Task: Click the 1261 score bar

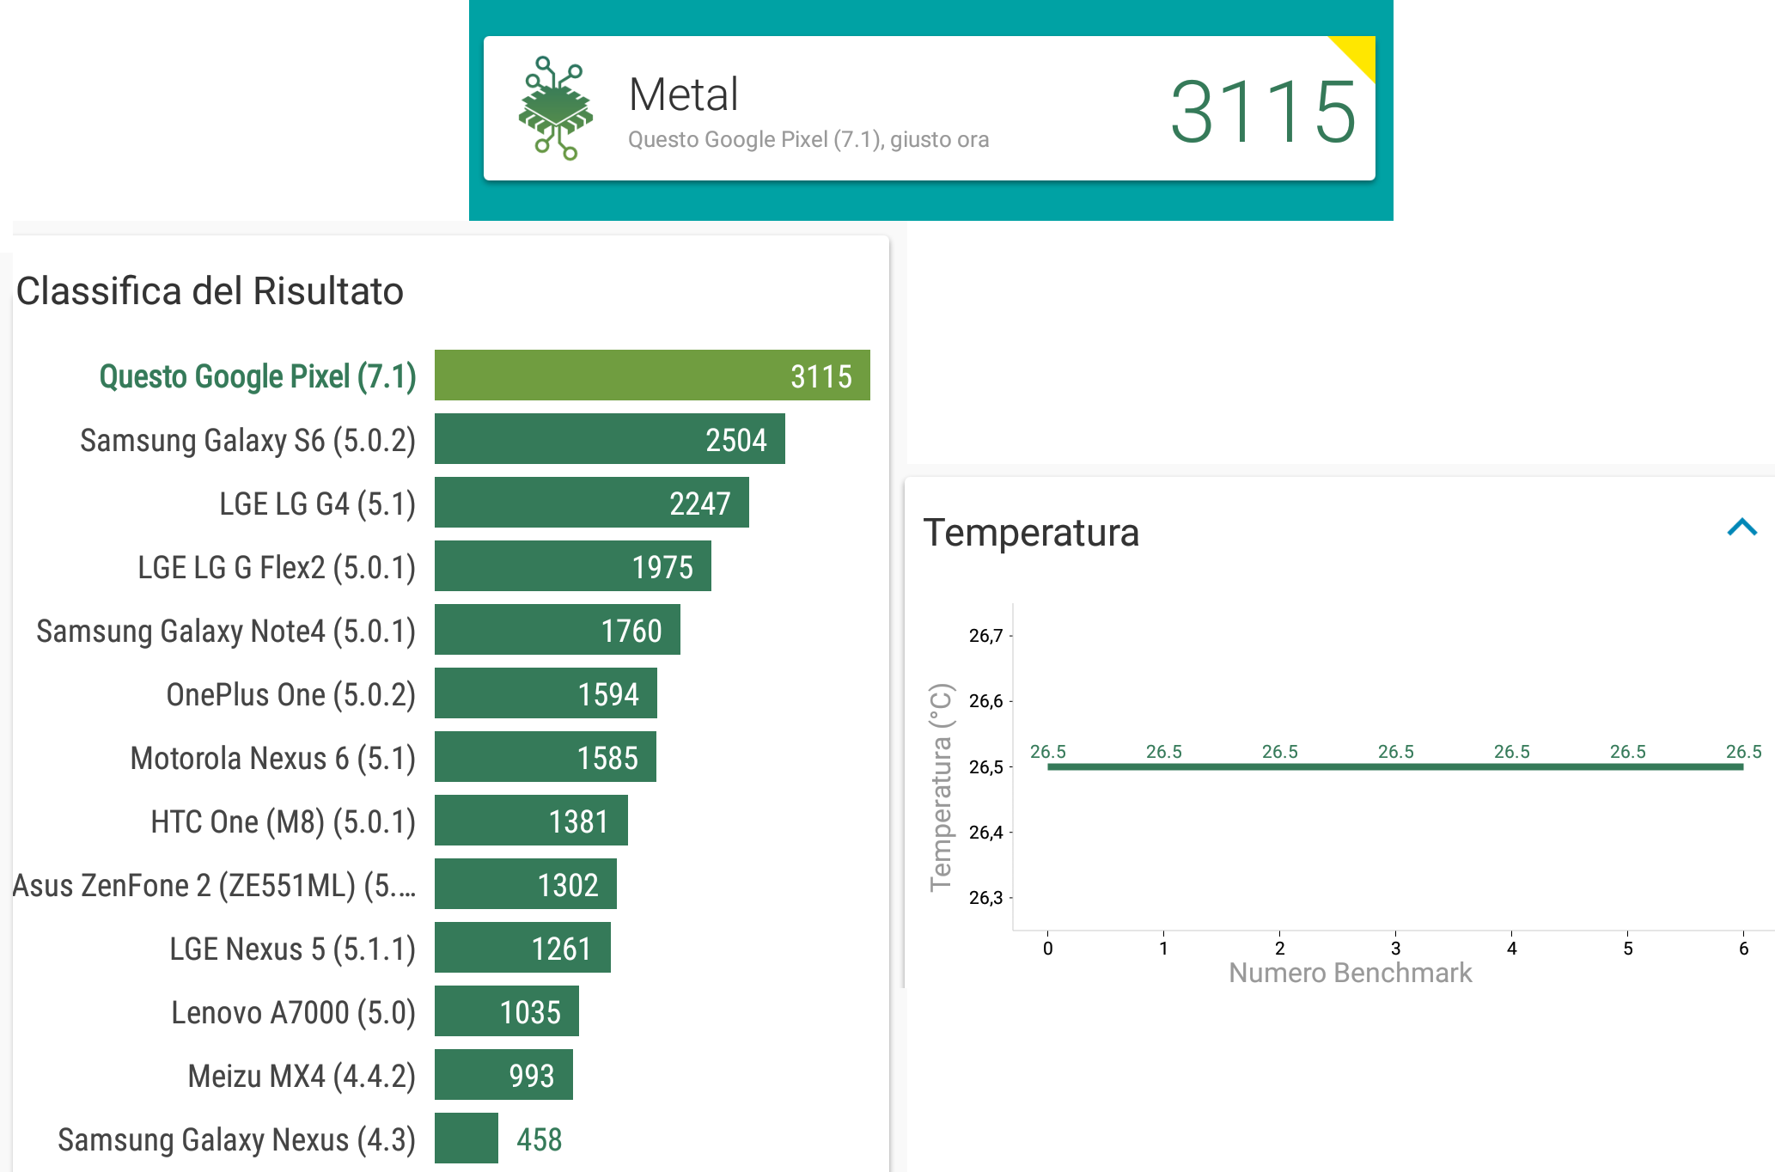Action: [522, 948]
